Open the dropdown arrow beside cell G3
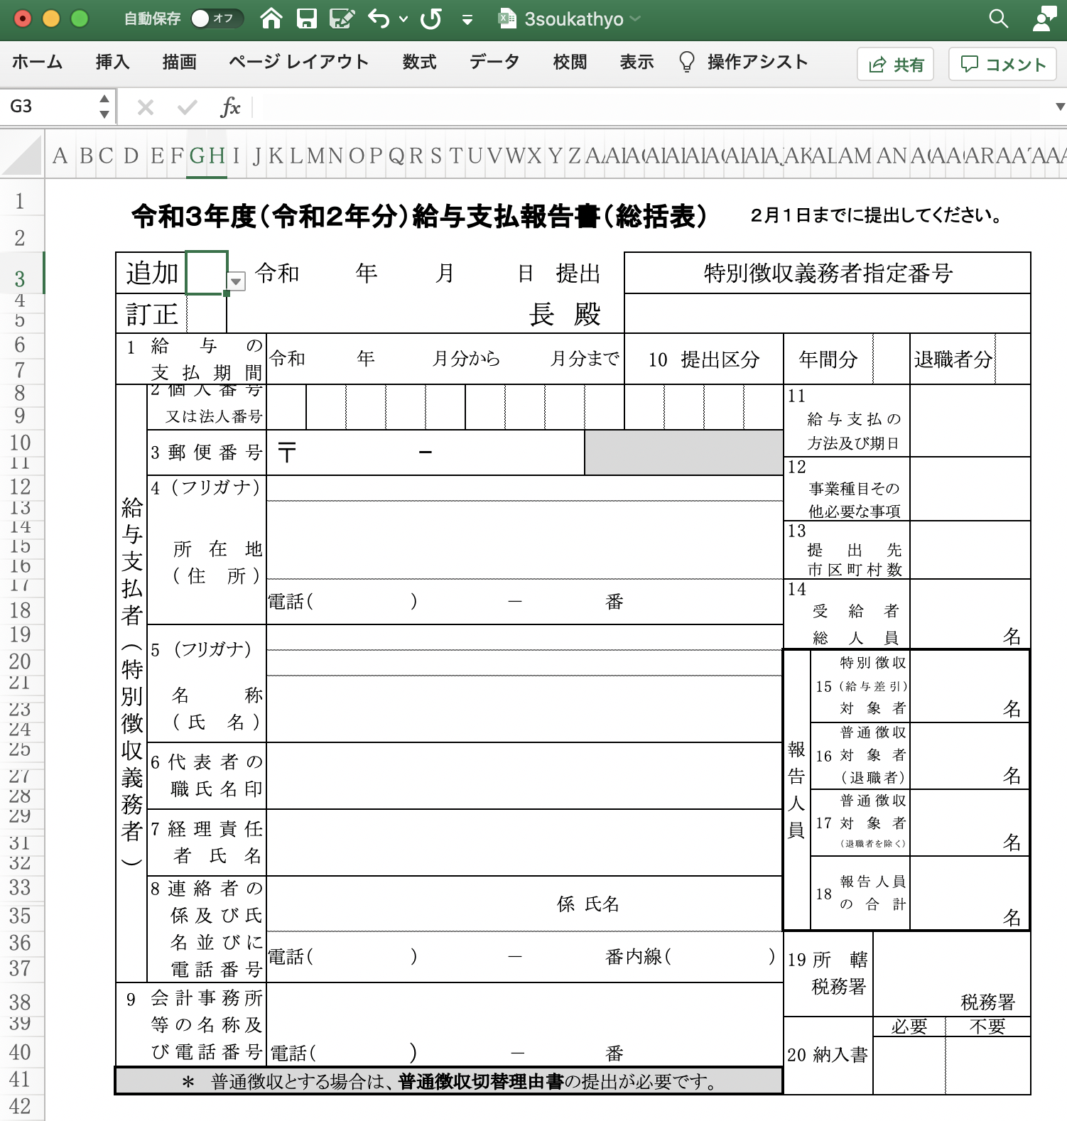 pos(236,281)
